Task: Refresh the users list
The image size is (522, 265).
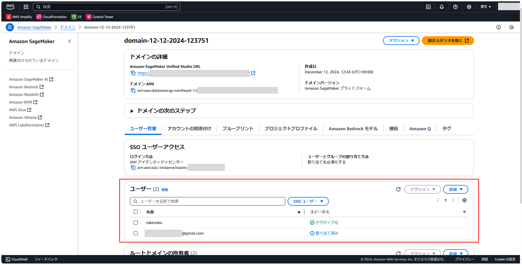Action: pos(398,189)
